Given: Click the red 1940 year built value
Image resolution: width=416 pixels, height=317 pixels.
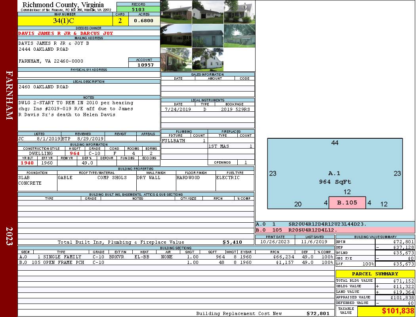Looking at the screenshot, I should (x=27, y=163).
